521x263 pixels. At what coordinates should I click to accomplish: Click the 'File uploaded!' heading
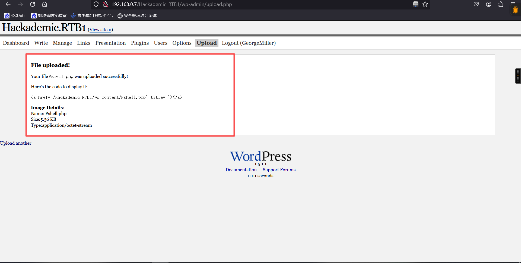[50, 65]
